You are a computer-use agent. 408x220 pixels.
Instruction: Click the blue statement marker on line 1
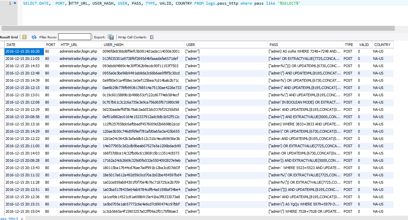[15, 3]
